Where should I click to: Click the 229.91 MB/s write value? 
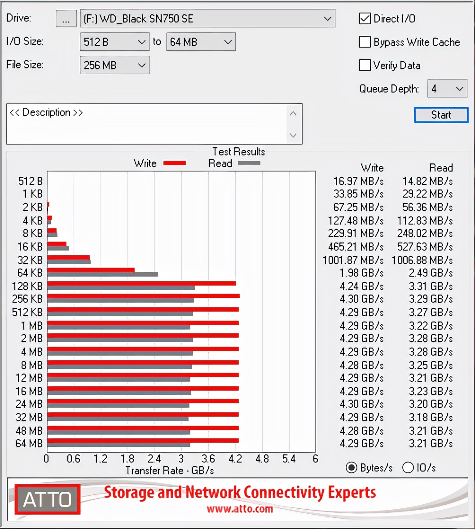click(x=356, y=234)
